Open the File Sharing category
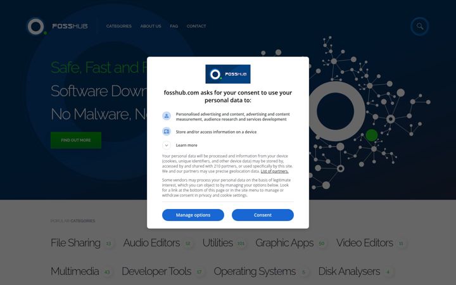Viewport: 456px width, 285px height. [x=75, y=243]
